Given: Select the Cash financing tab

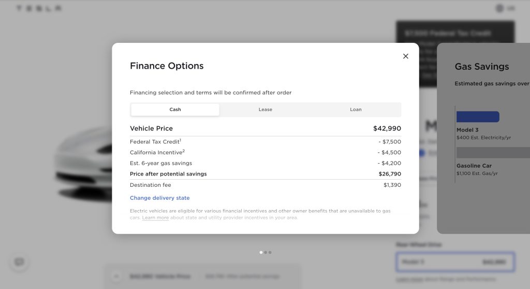Looking at the screenshot, I should pos(175,109).
